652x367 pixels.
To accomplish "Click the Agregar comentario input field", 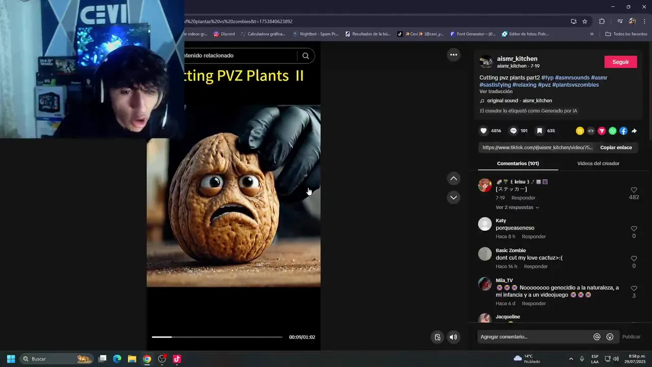I will 535,337.
